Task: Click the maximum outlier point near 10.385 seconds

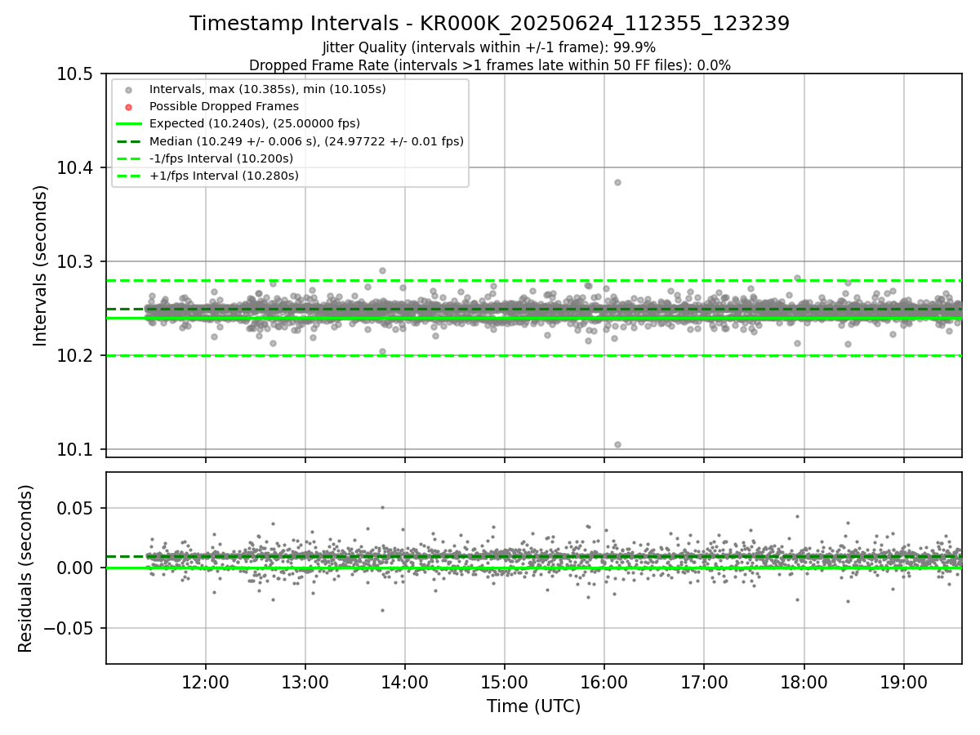Action: coord(617,182)
